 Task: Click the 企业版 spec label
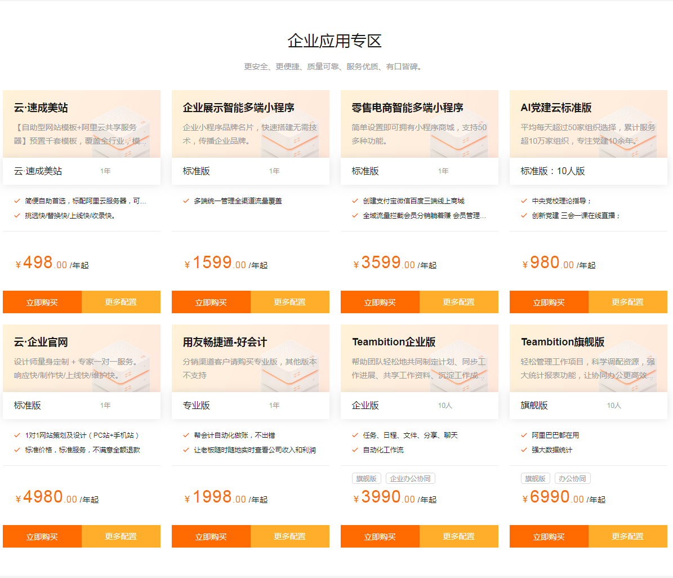click(366, 406)
